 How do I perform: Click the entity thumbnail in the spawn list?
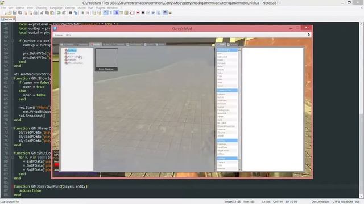[106, 59]
